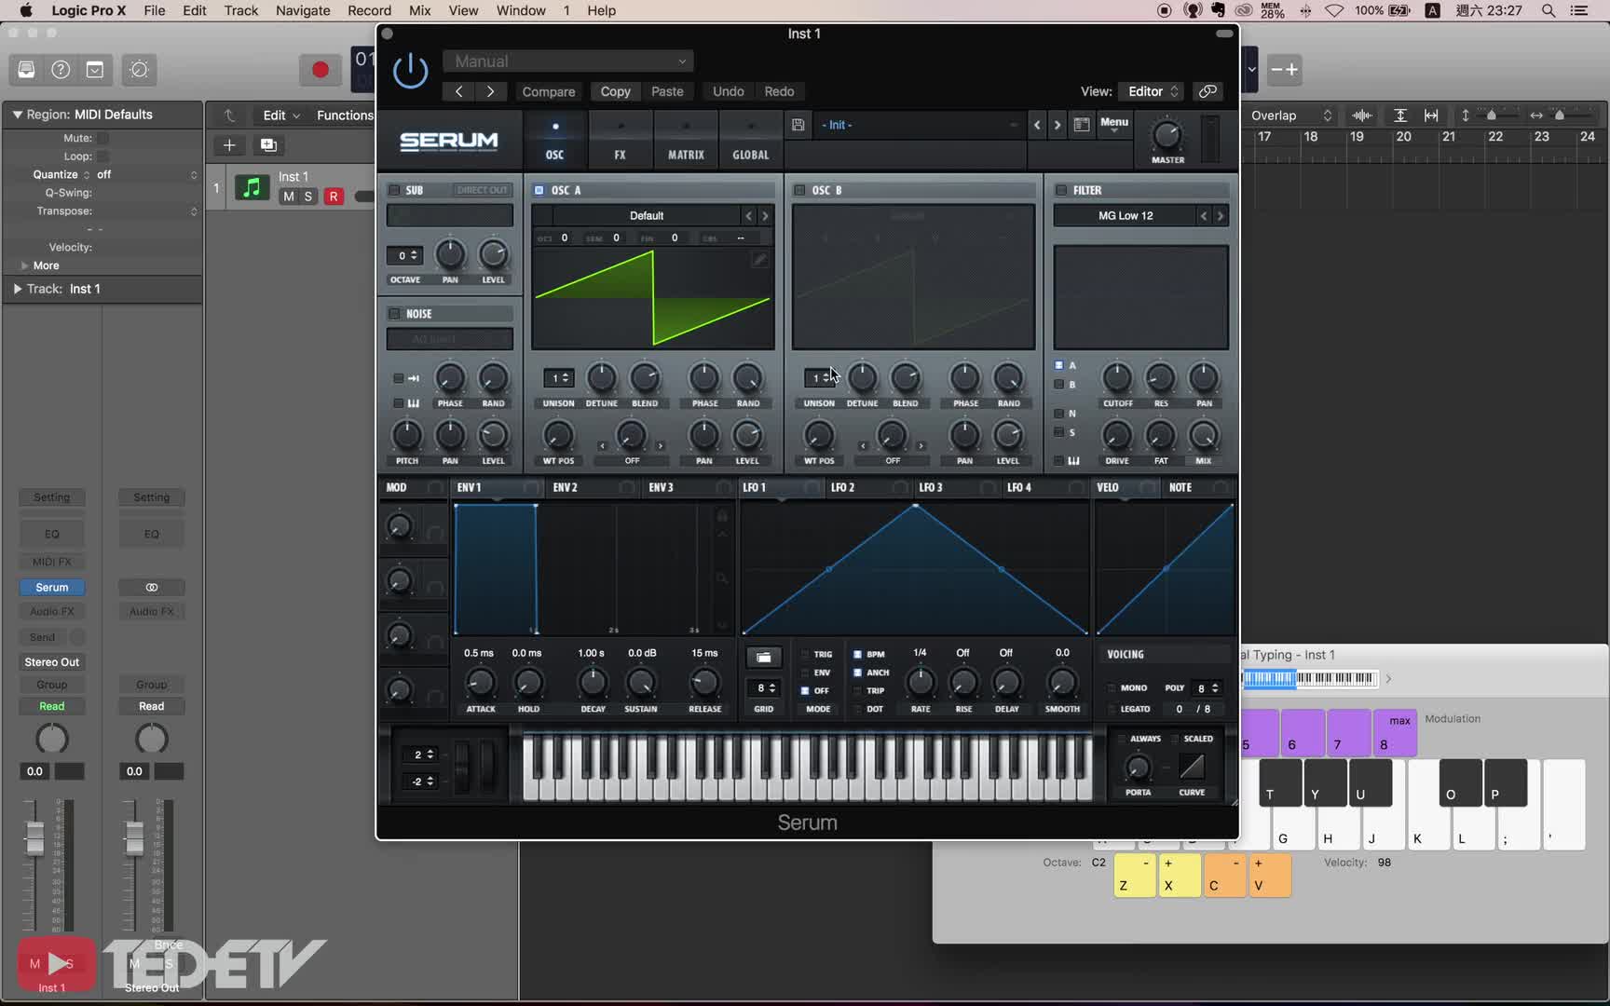Image resolution: width=1610 pixels, height=1006 pixels.
Task: Click the add track plus icon
Action: tap(229, 145)
